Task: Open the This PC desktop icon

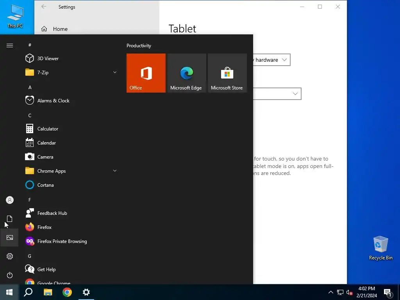Action: (x=15, y=16)
